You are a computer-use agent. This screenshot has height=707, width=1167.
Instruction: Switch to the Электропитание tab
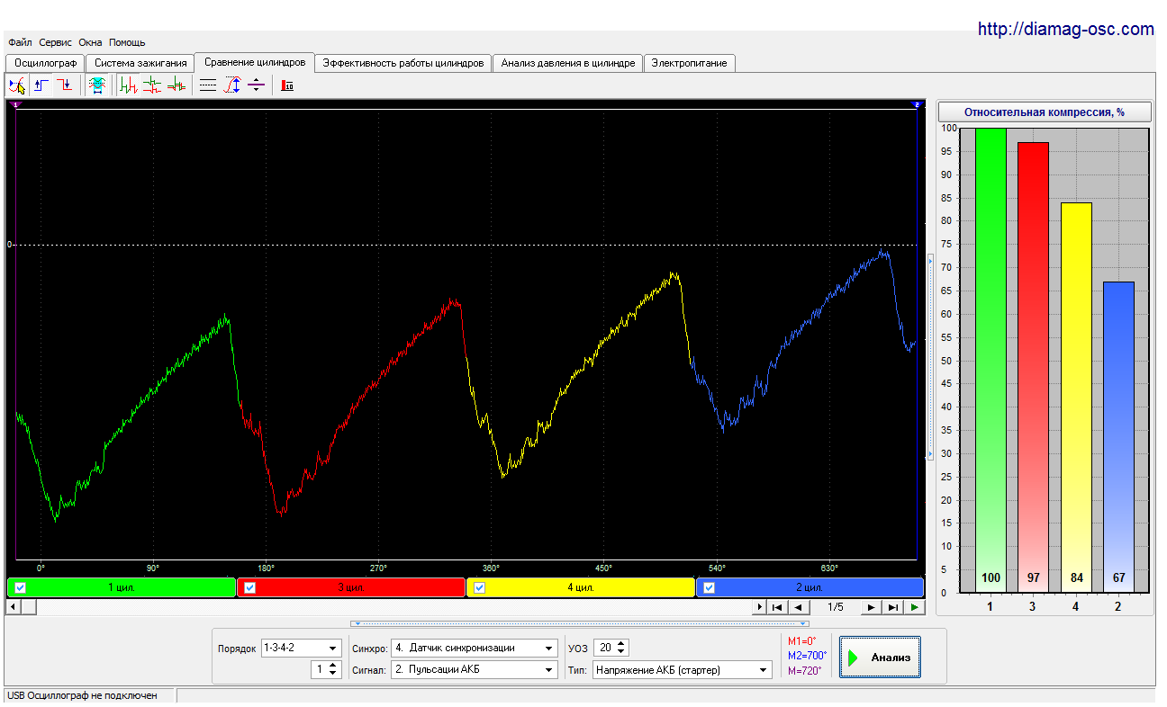click(691, 63)
